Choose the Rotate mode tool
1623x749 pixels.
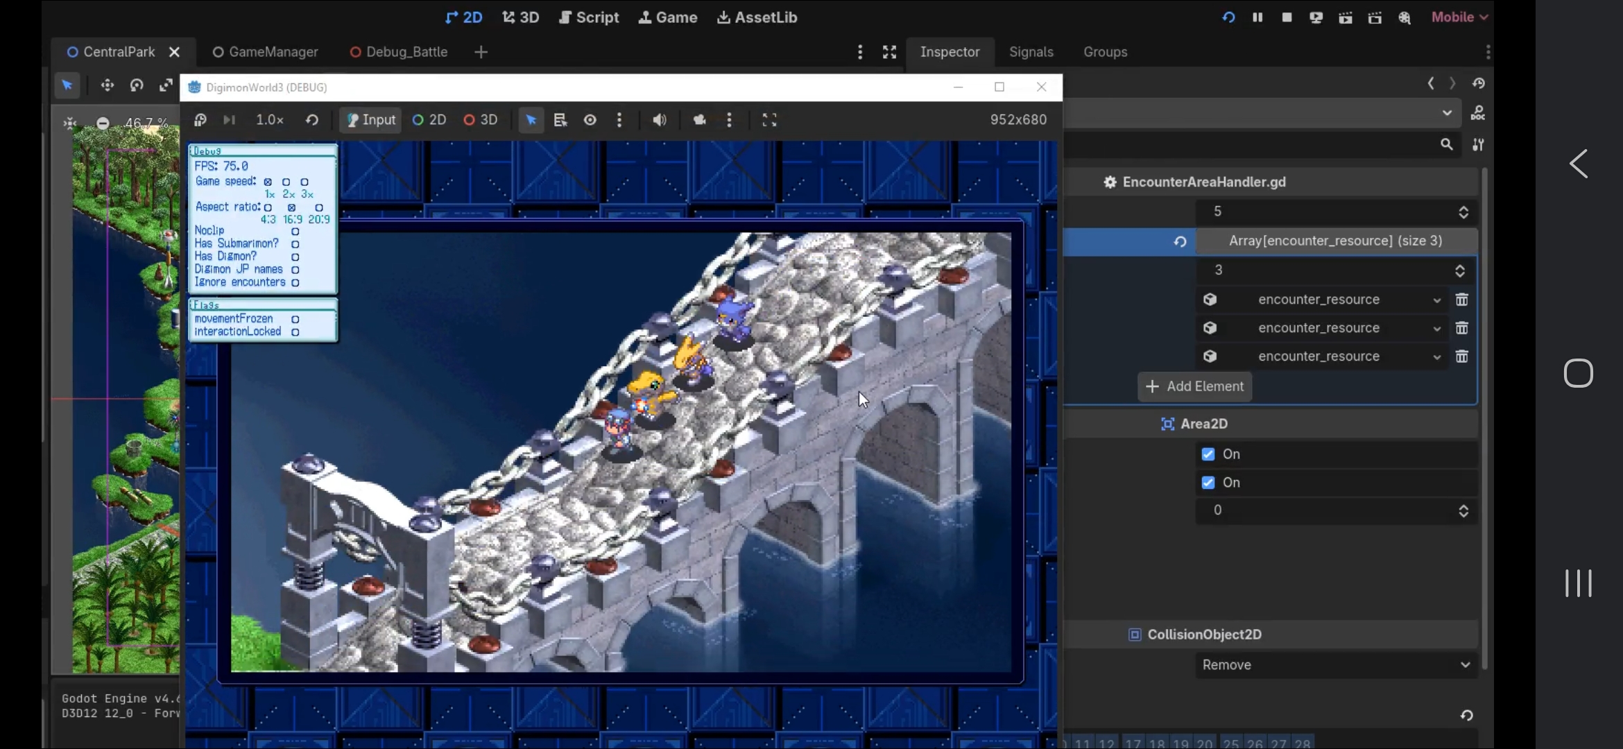pos(137,85)
